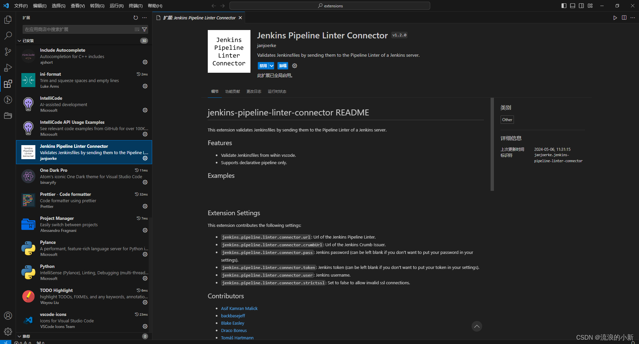The height and width of the screenshot is (344, 639).
Task: Go back with navigation arrow
Action: pyautogui.click(x=214, y=6)
